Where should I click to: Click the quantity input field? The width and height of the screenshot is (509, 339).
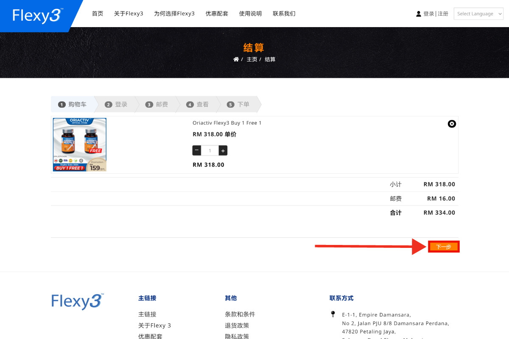[x=210, y=150]
